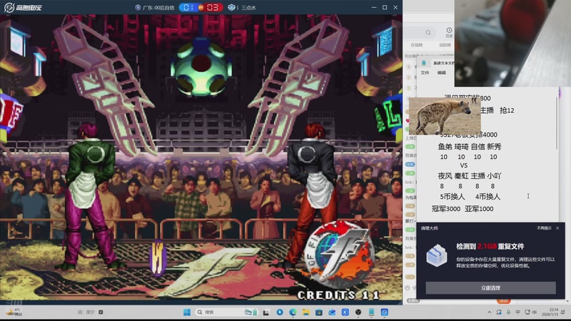Click the webcam video overlay
This screenshot has width=571, height=321.
click(512, 43)
